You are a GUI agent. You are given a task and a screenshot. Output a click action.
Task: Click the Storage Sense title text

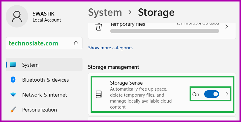click(126, 83)
